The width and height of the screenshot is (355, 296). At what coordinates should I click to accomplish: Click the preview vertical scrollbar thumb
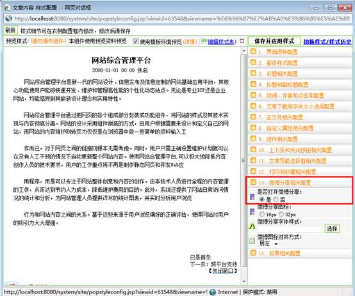pyautogui.click(x=244, y=160)
